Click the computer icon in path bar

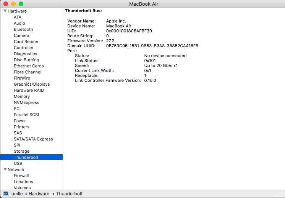click(6, 194)
